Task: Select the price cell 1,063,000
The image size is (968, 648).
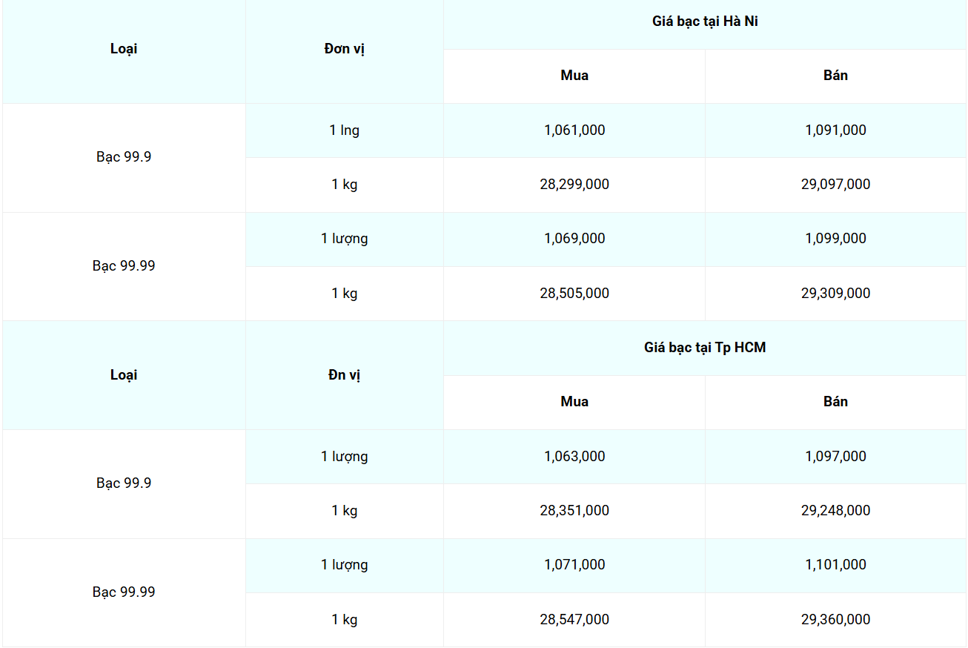Action: click(x=574, y=457)
